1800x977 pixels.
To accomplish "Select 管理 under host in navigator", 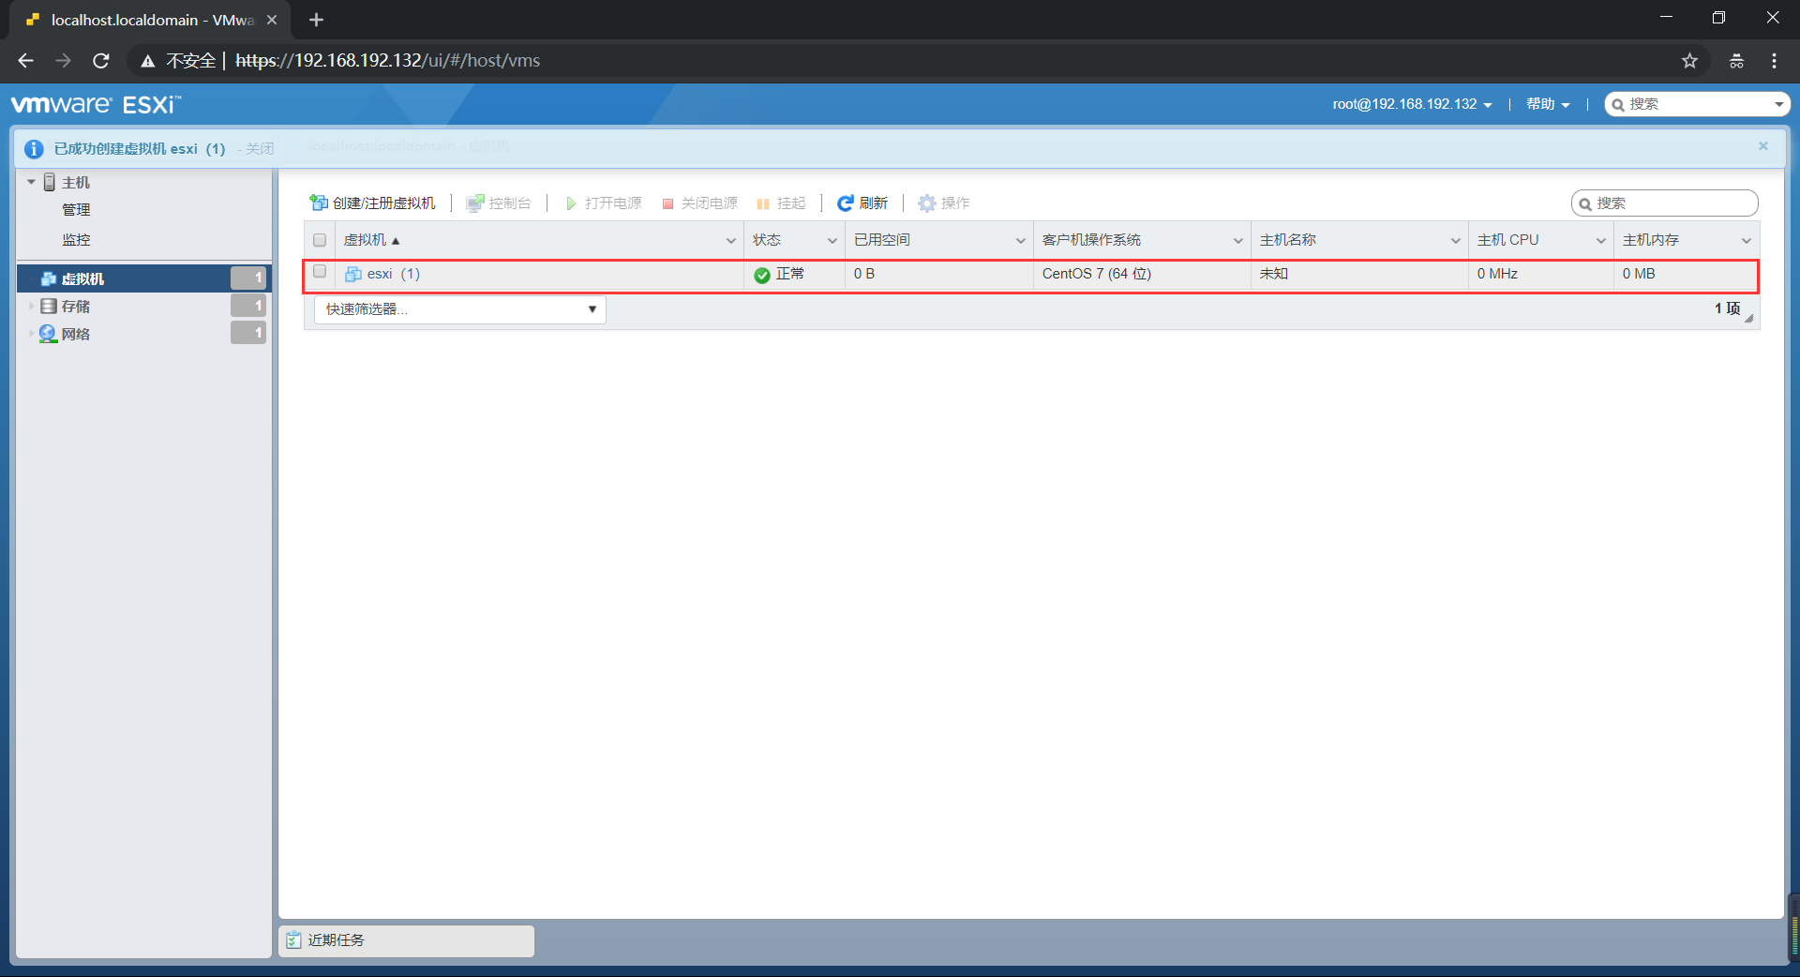I will pyautogui.click(x=77, y=210).
